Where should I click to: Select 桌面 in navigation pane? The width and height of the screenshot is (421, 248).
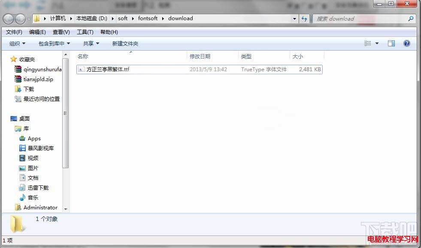24,118
